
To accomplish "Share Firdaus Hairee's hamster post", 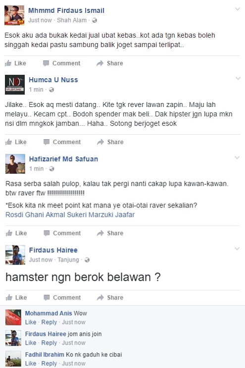I will 110,297.
